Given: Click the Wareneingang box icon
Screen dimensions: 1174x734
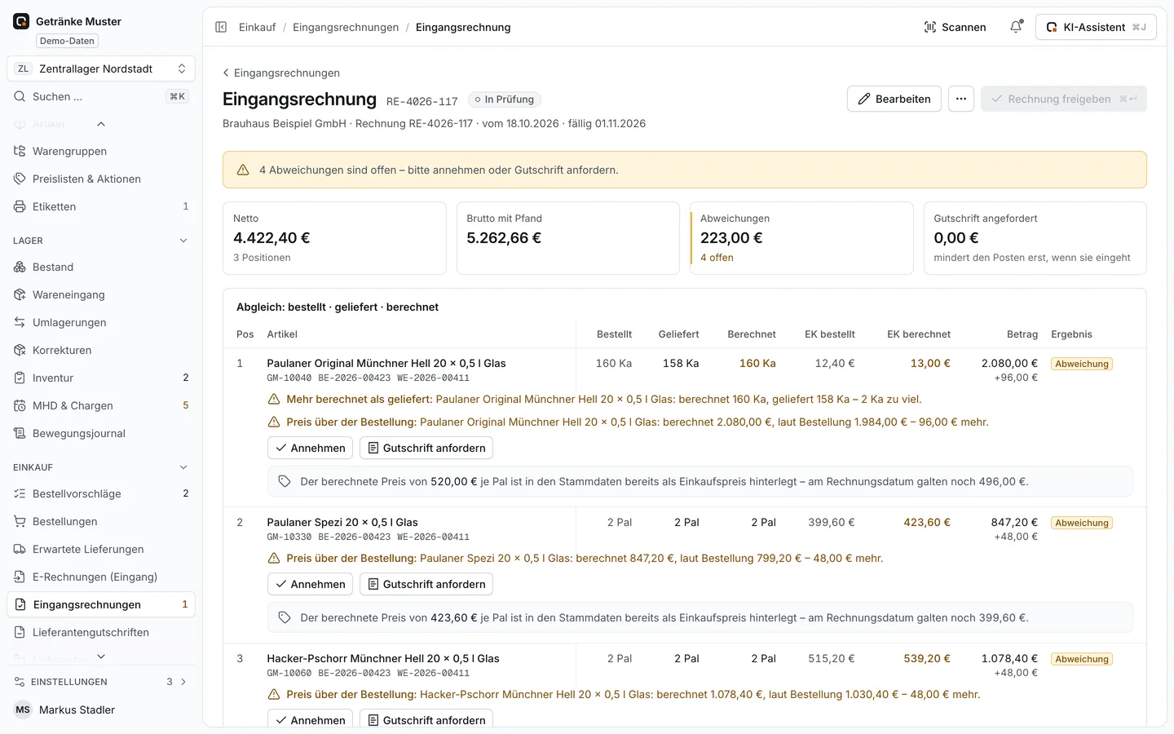Looking at the screenshot, I should [20, 294].
